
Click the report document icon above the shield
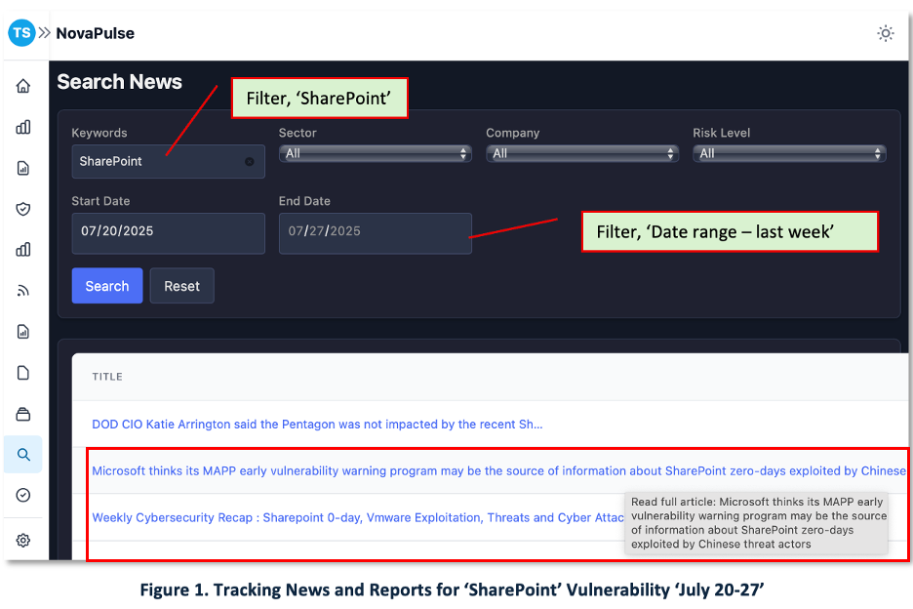pos(23,168)
